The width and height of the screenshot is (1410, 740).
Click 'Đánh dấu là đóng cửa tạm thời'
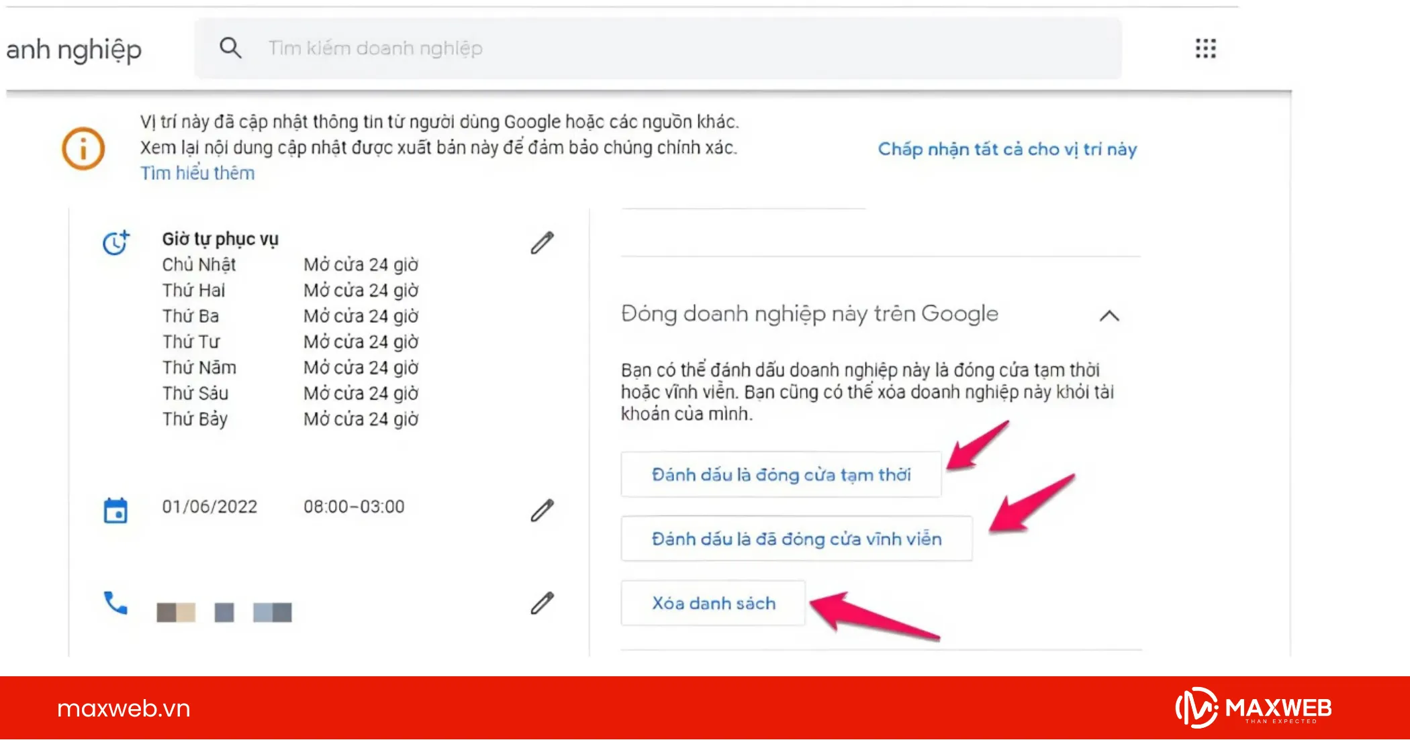[781, 474]
